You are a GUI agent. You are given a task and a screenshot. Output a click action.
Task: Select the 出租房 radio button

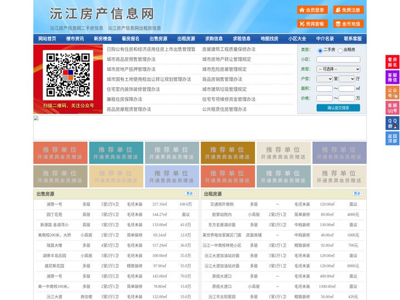(x=340, y=51)
